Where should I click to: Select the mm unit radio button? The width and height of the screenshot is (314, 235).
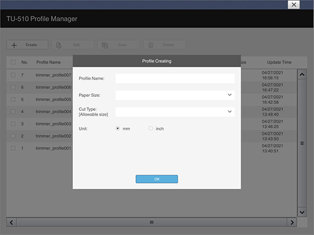(x=118, y=128)
